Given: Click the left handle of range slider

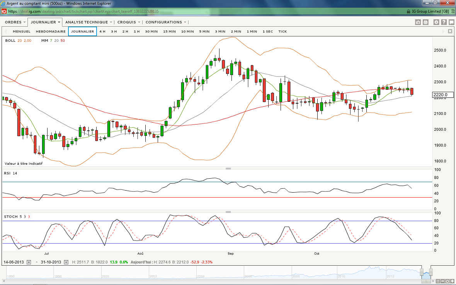Looking at the screenshot, I should point(422,271).
